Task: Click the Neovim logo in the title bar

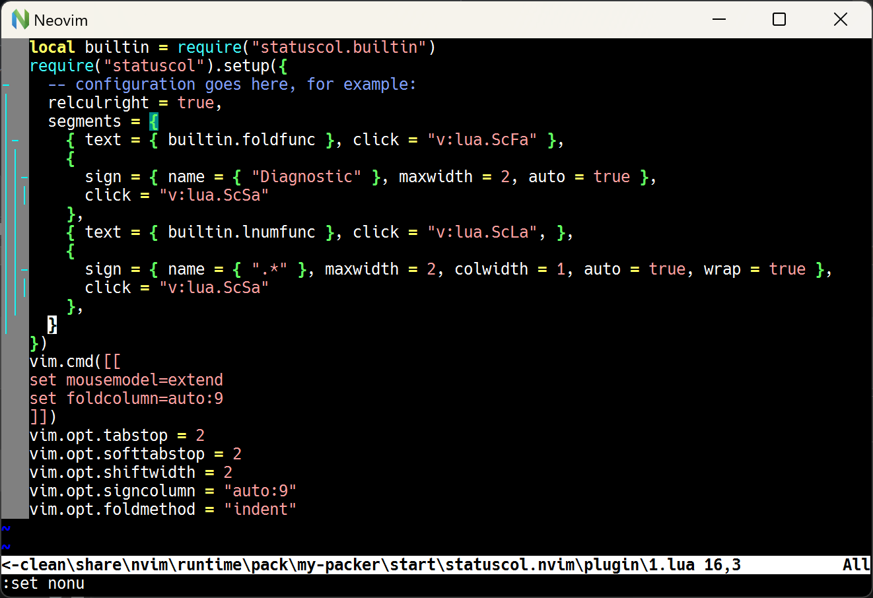Action: pyautogui.click(x=20, y=20)
